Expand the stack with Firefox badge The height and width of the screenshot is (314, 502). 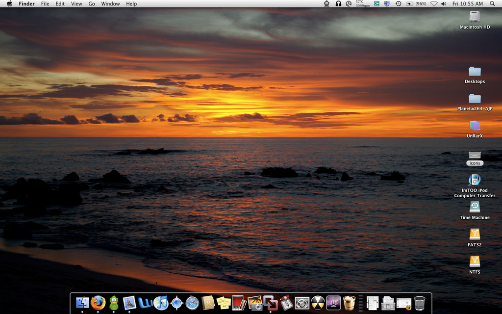(x=404, y=303)
